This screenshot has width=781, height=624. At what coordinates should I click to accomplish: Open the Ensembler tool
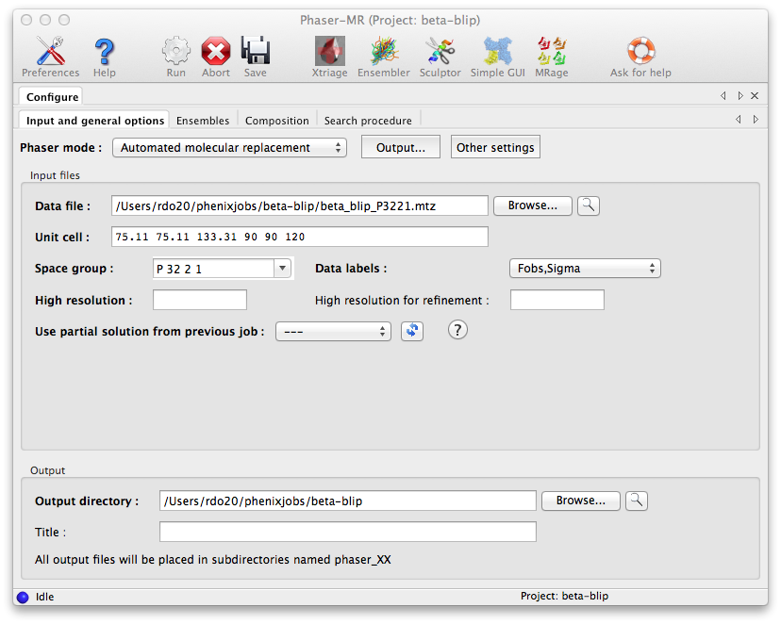(383, 56)
